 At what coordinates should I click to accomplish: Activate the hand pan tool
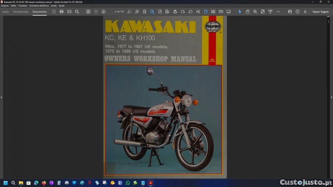tap(247, 12)
